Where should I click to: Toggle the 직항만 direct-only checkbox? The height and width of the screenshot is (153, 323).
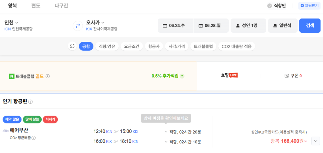click(269, 6)
